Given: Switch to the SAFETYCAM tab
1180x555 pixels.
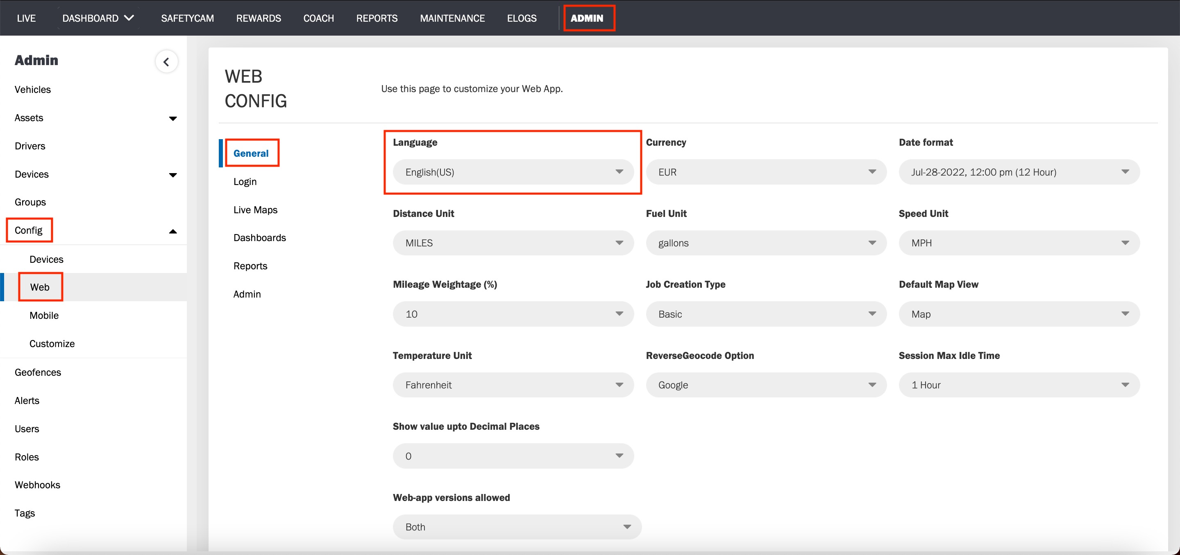Looking at the screenshot, I should pos(187,18).
